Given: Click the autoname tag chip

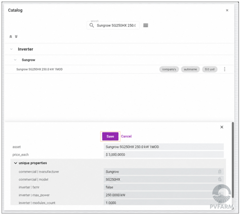Looking at the screenshot, I should 190,69.
